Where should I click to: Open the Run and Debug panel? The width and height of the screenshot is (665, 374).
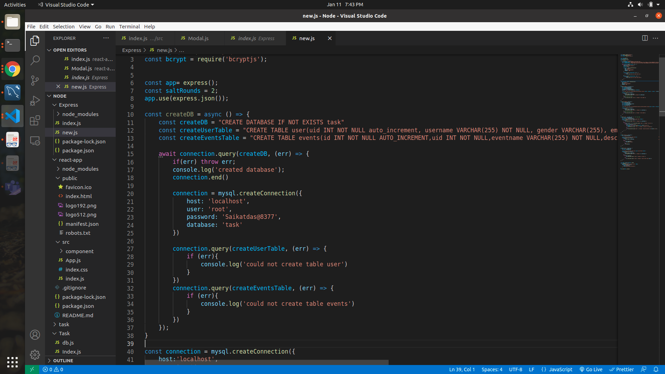pyautogui.click(x=35, y=100)
